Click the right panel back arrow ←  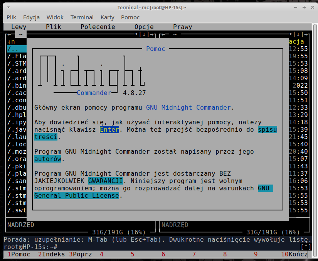point(163,34)
